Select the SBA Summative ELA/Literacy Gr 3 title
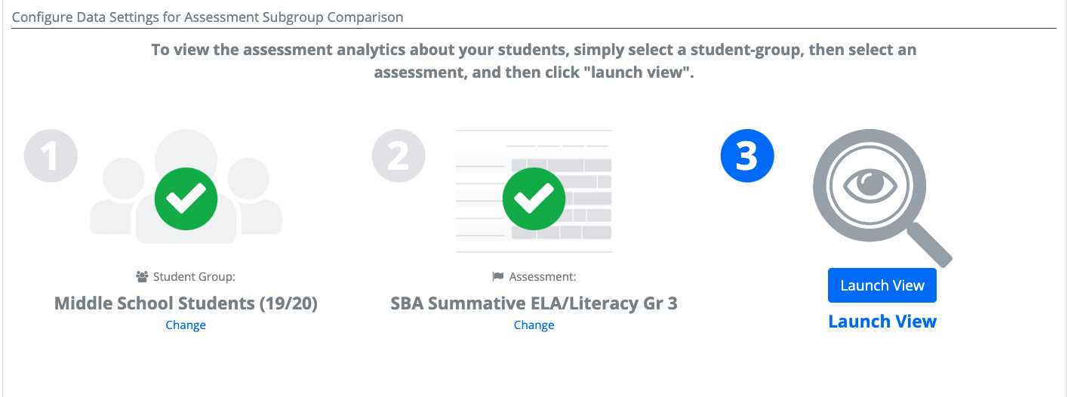The height and width of the screenshot is (397, 1068). [x=534, y=303]
